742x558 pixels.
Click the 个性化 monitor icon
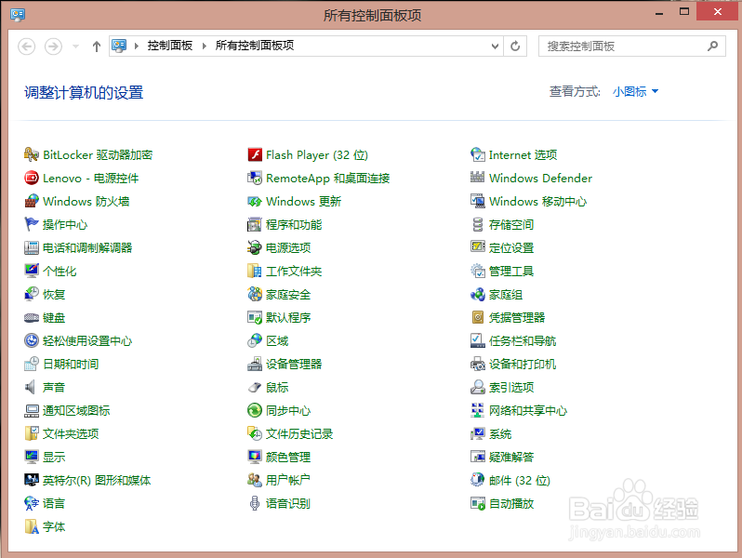tap(32, 271)
